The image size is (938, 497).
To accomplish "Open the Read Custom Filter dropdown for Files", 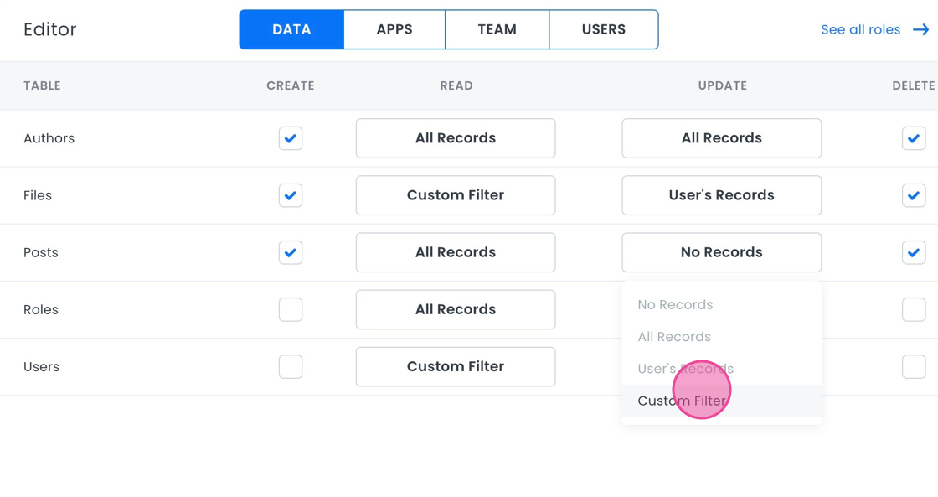I will [455, 195].
